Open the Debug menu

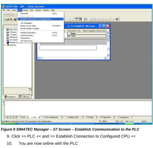[x=25, y=10]
